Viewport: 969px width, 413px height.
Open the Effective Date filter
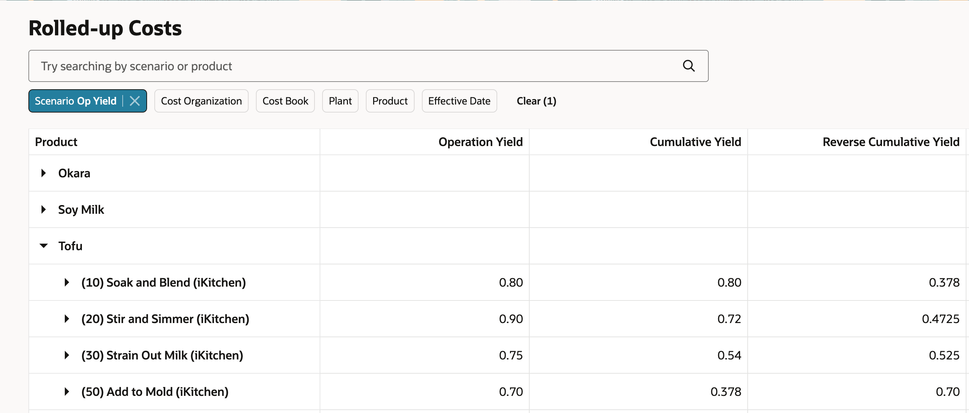(x=459, y=101)
